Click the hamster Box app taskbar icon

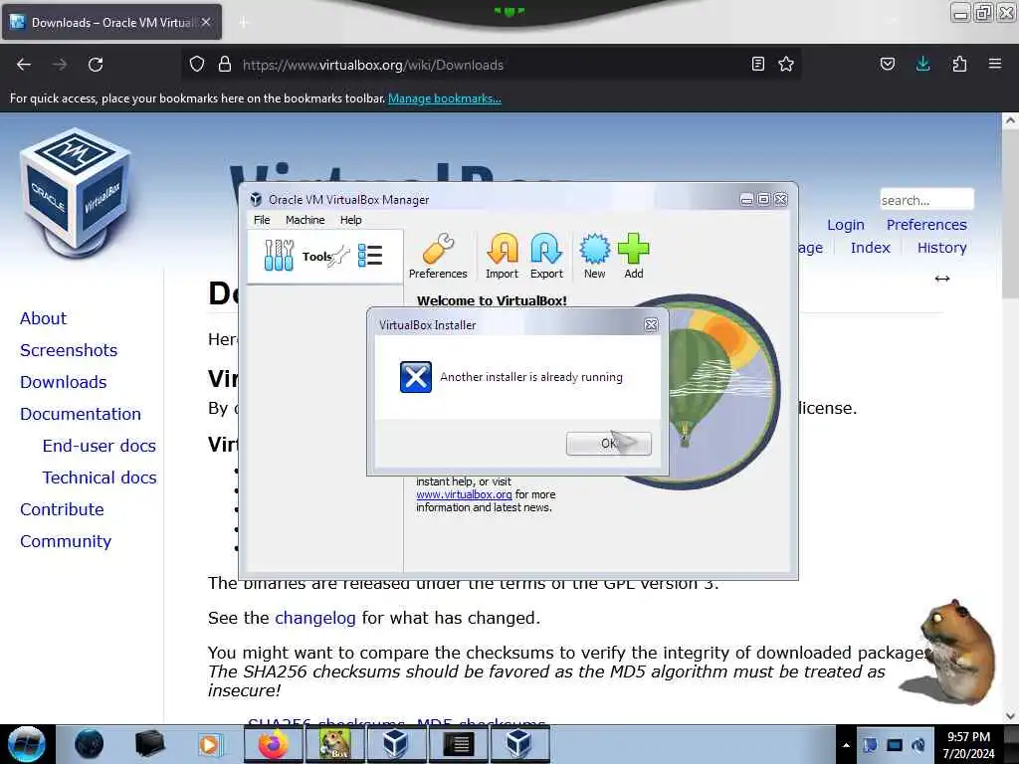click(334, 744)
